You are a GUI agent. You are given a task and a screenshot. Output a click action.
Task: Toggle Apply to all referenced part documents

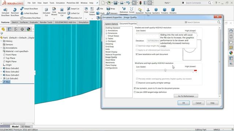(137, 50)
